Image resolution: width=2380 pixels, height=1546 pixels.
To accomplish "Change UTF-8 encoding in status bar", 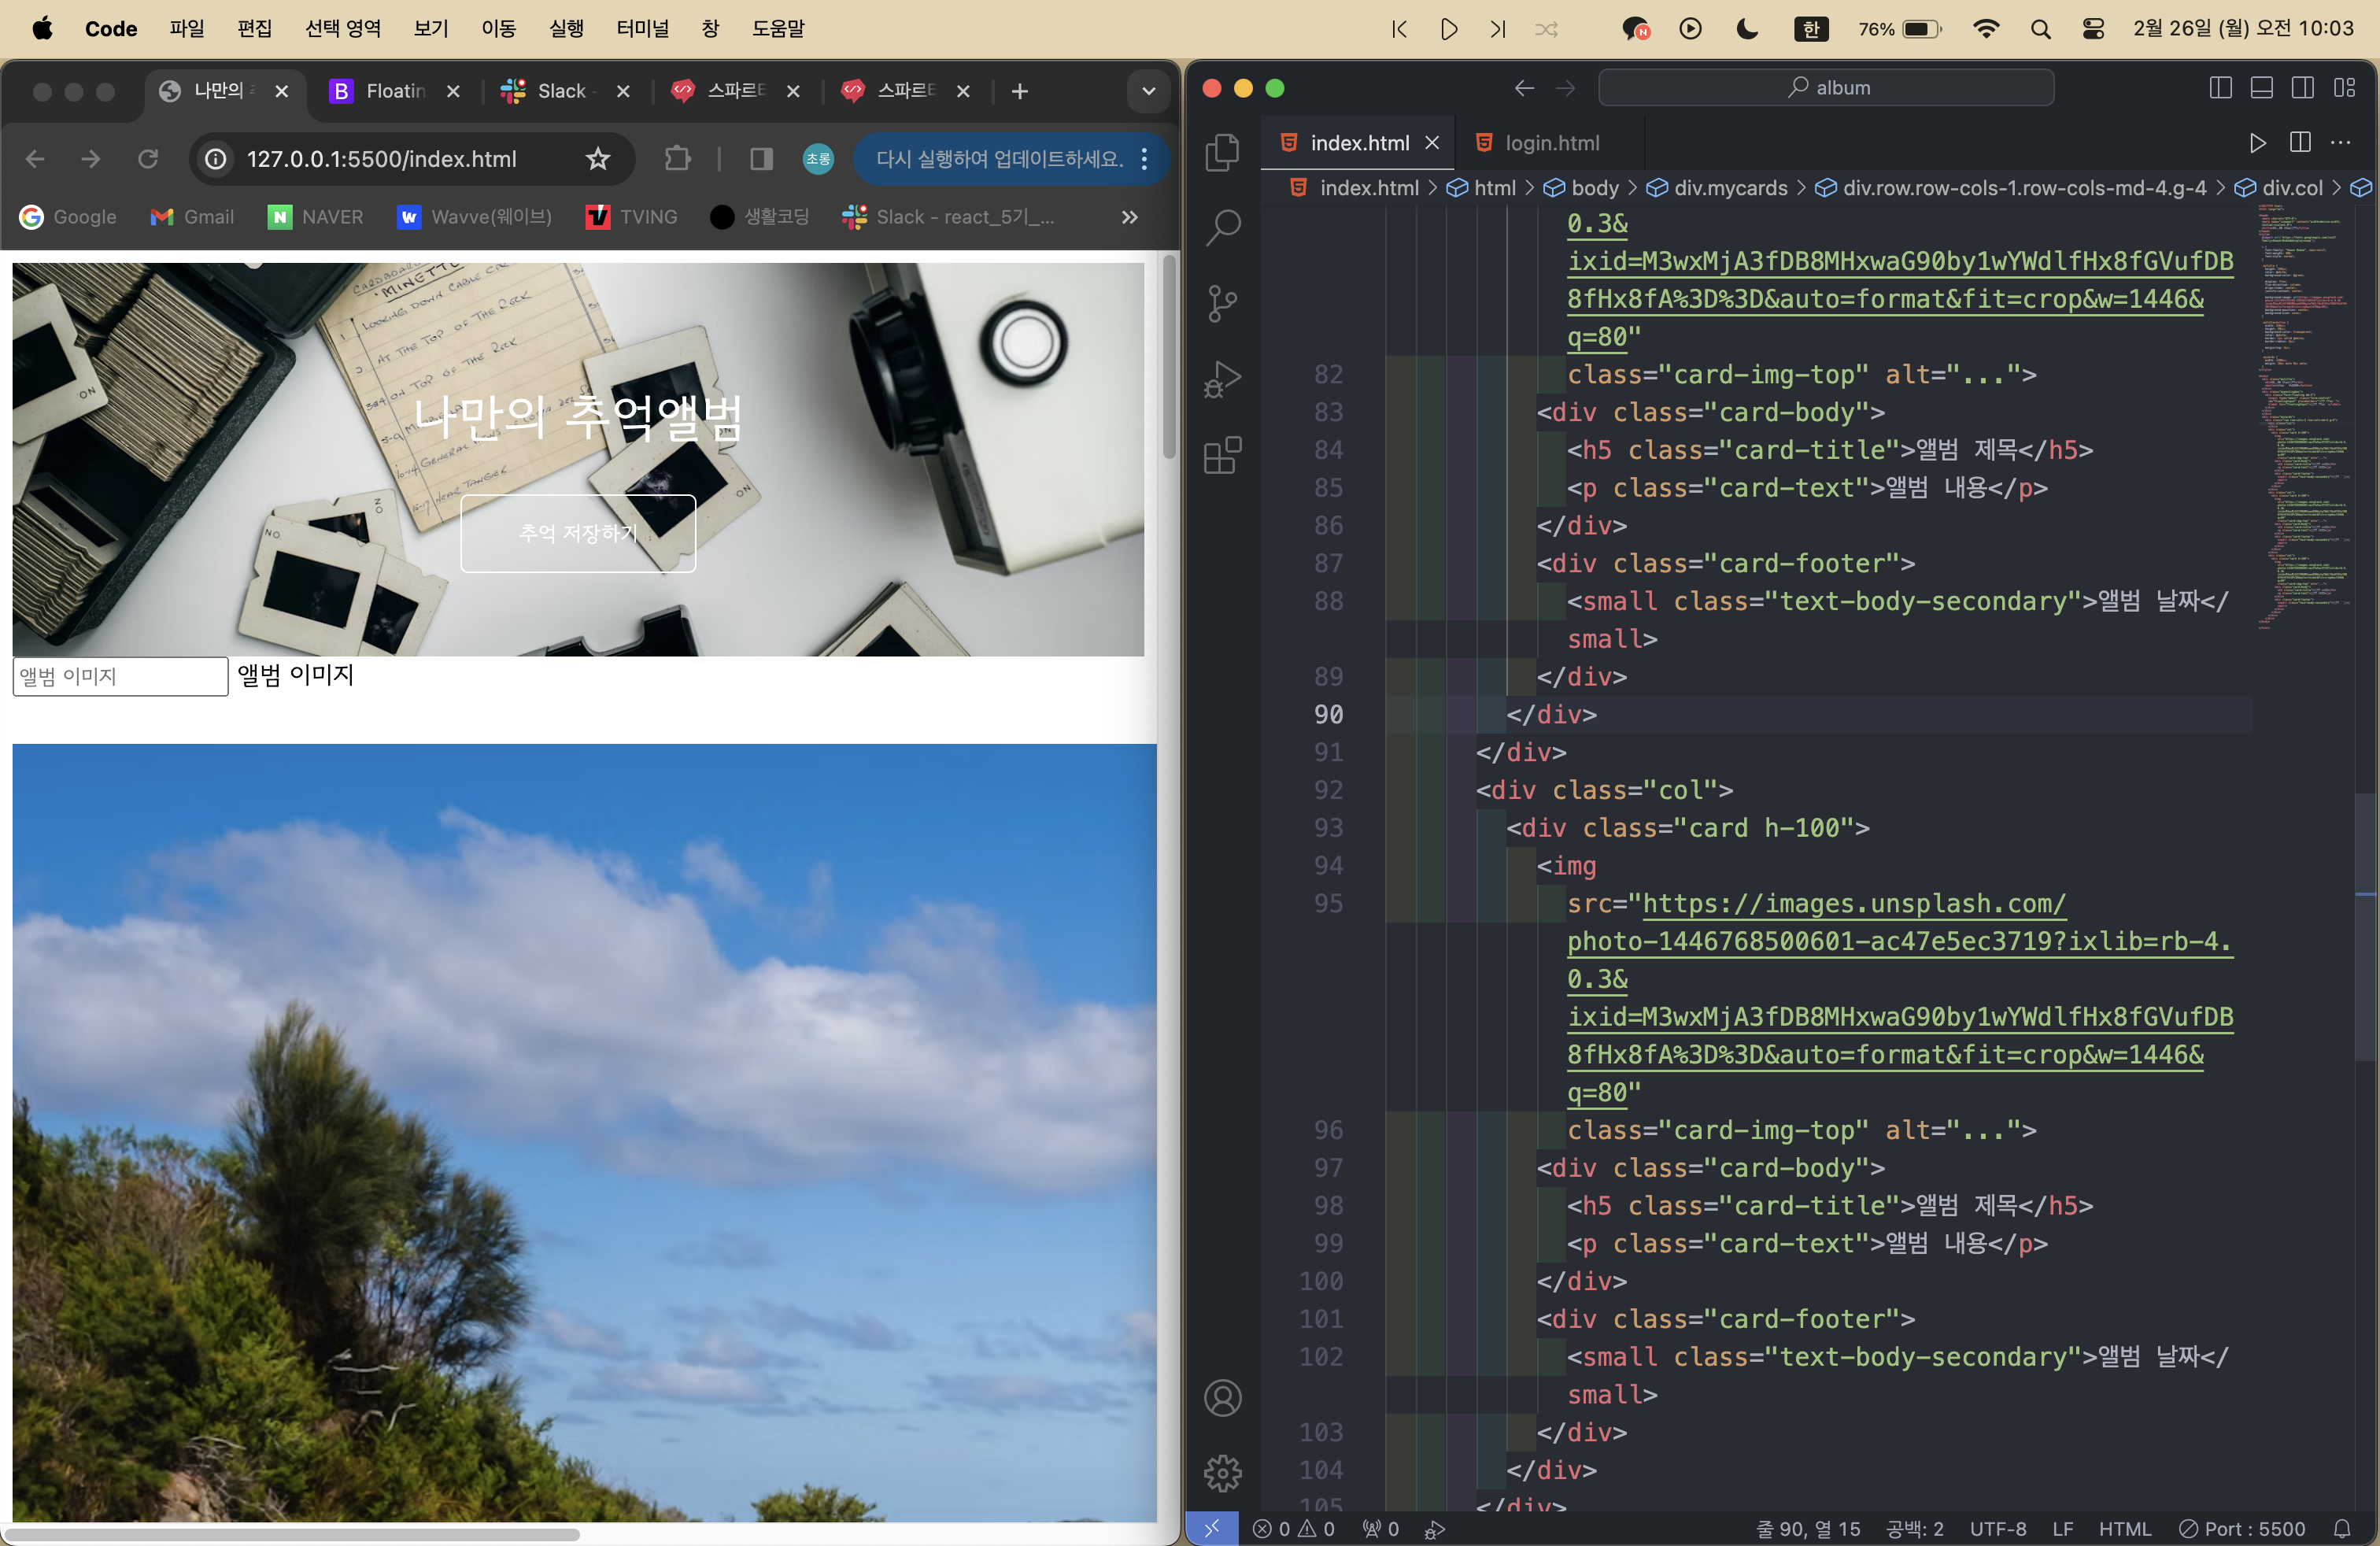I will (x=1998, y=1528).
